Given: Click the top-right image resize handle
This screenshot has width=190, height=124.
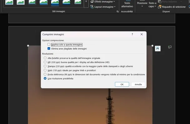Looking at the screenshot, I should (152, 46).
